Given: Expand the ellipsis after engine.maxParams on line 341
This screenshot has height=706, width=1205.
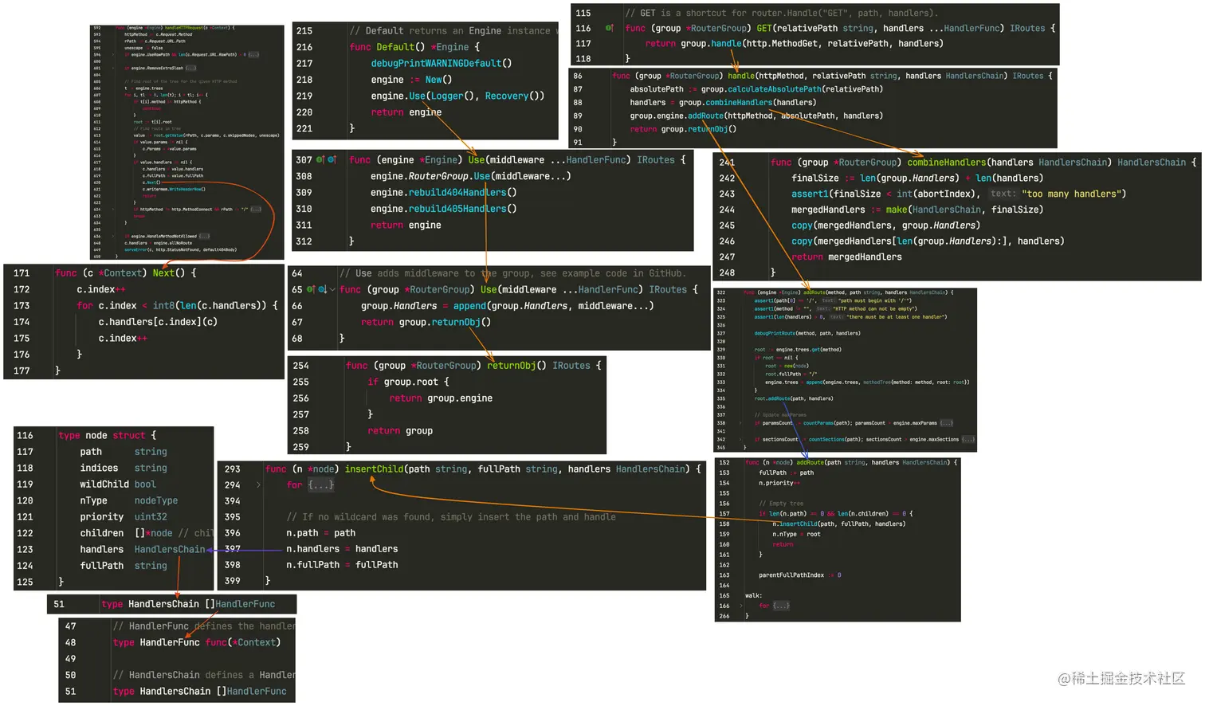Looking at the screenshot, I should [x=948, y=422].
